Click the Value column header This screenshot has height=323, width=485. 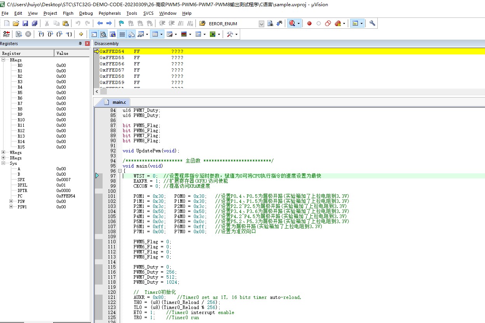click(72, 53)
